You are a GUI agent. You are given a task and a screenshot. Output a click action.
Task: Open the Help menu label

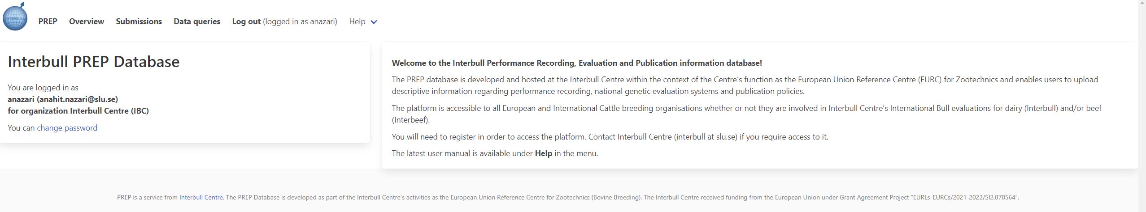[357, 21]
